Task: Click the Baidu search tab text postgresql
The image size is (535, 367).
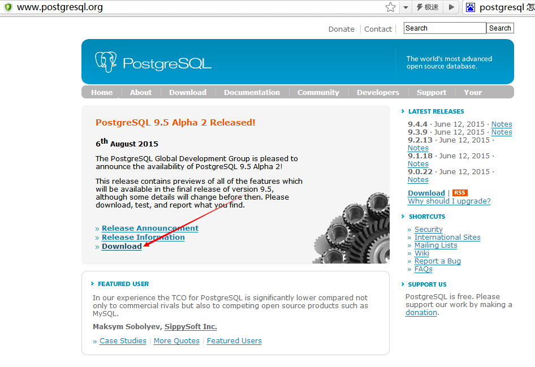Action: [x=502, y=7]
